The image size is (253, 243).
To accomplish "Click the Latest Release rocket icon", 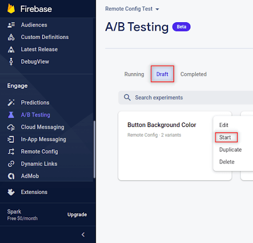I will tap(11, 49).
